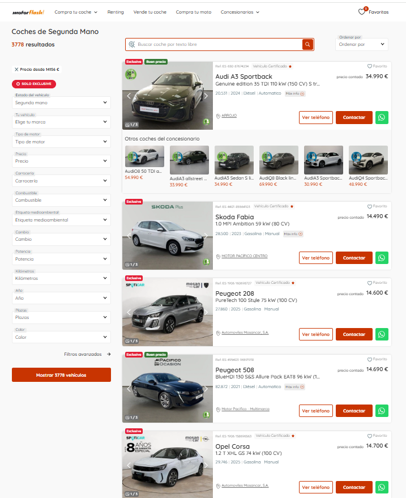406x498 pixels.
Task: Click the motorflash logo
Action: [x=28, y=12]
